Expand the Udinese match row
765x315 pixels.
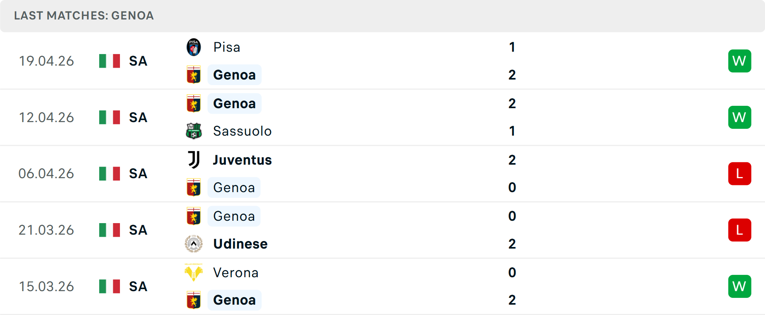(382, 230)
